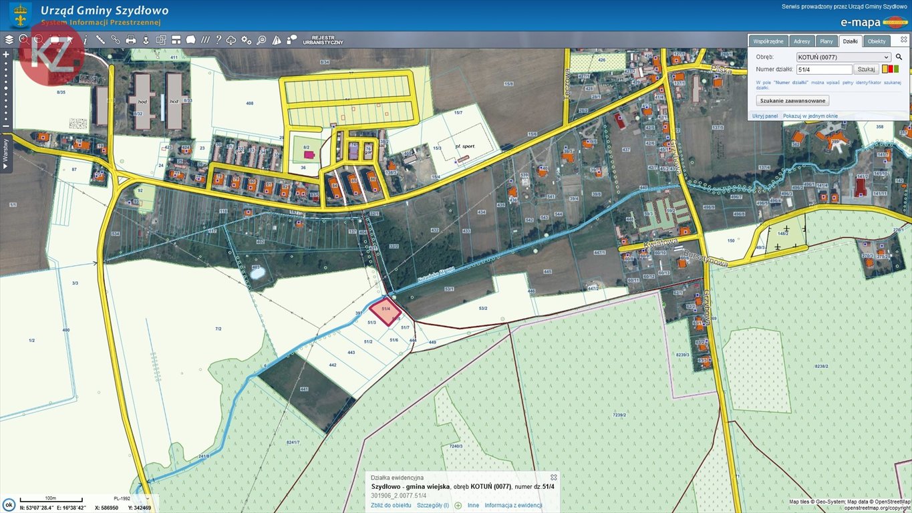The image size is (912, 513).
Task: Click the cloud download icon
Action: pyautogui.click(x=231, y=40)
